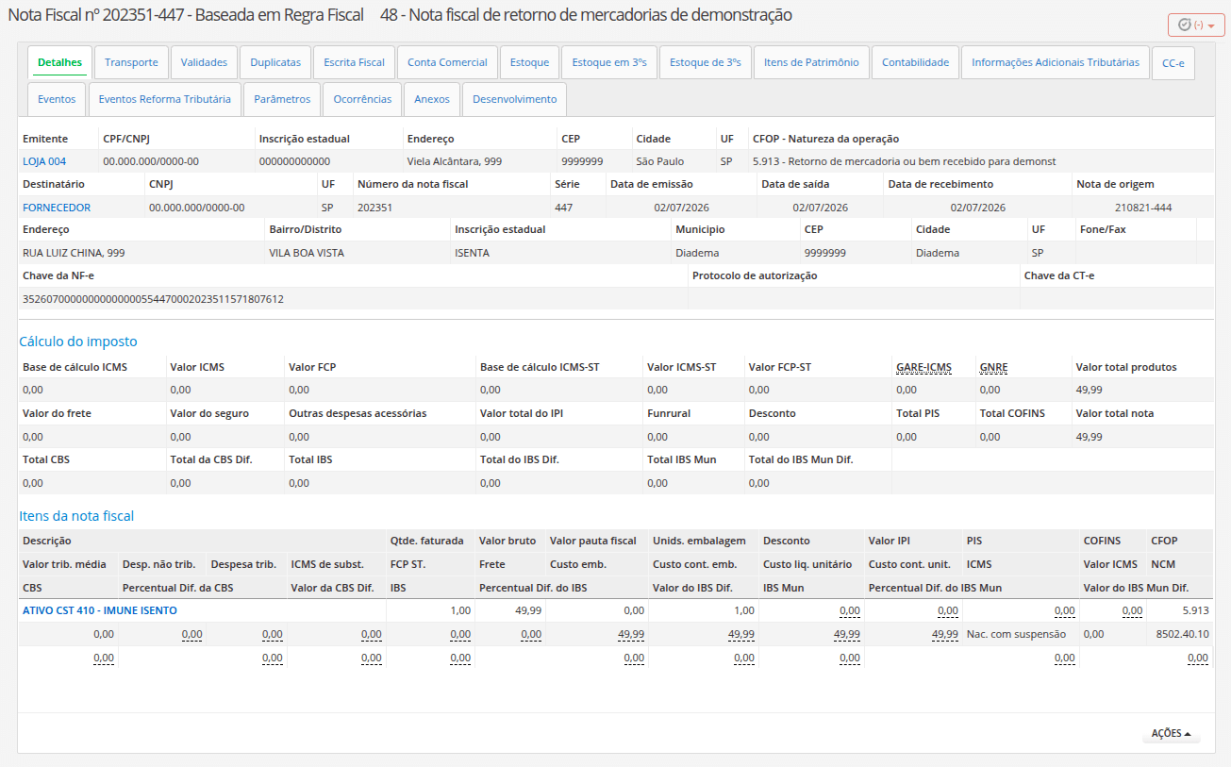
Task: Open the Eventos tab
Action: pyautogui.click(x=57, y=99)
